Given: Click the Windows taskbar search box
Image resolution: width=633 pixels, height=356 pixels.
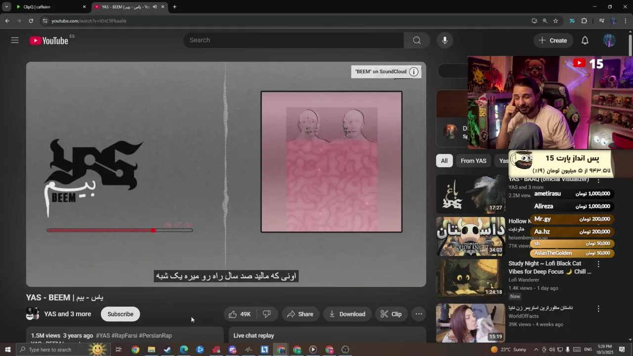Looking at the screenshot, I should click(64, 350).
